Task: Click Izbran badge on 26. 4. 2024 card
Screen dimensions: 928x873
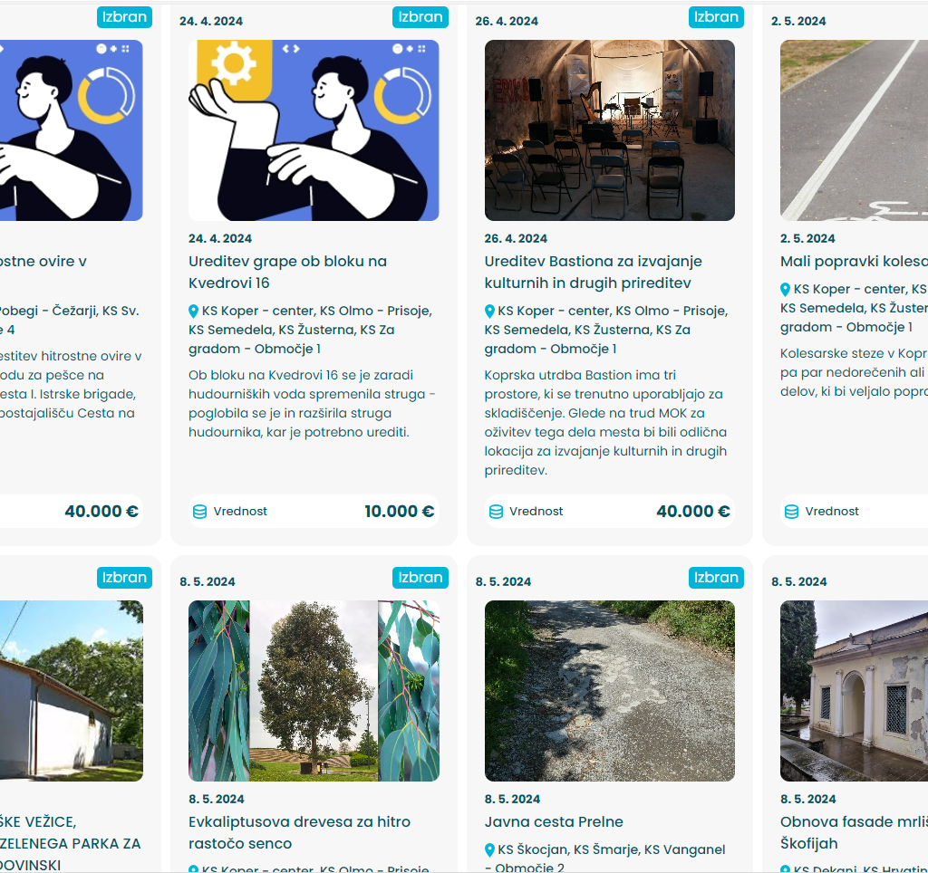Action: coord(716,17)
